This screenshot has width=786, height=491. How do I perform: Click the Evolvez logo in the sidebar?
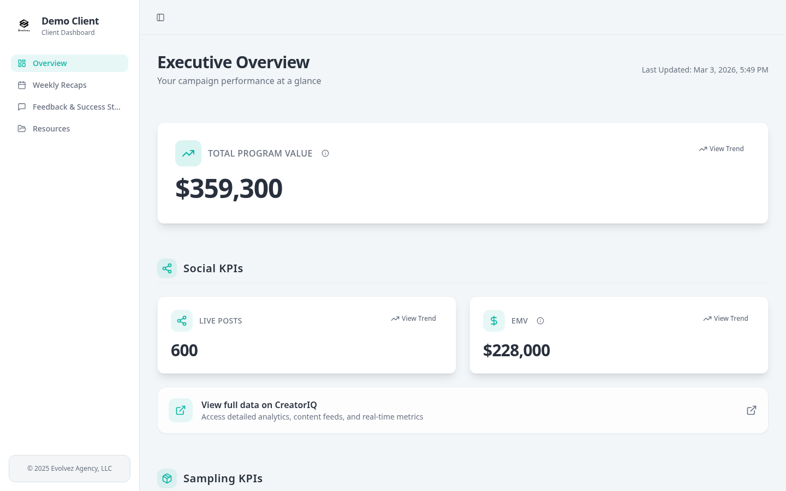coord(24,25)
